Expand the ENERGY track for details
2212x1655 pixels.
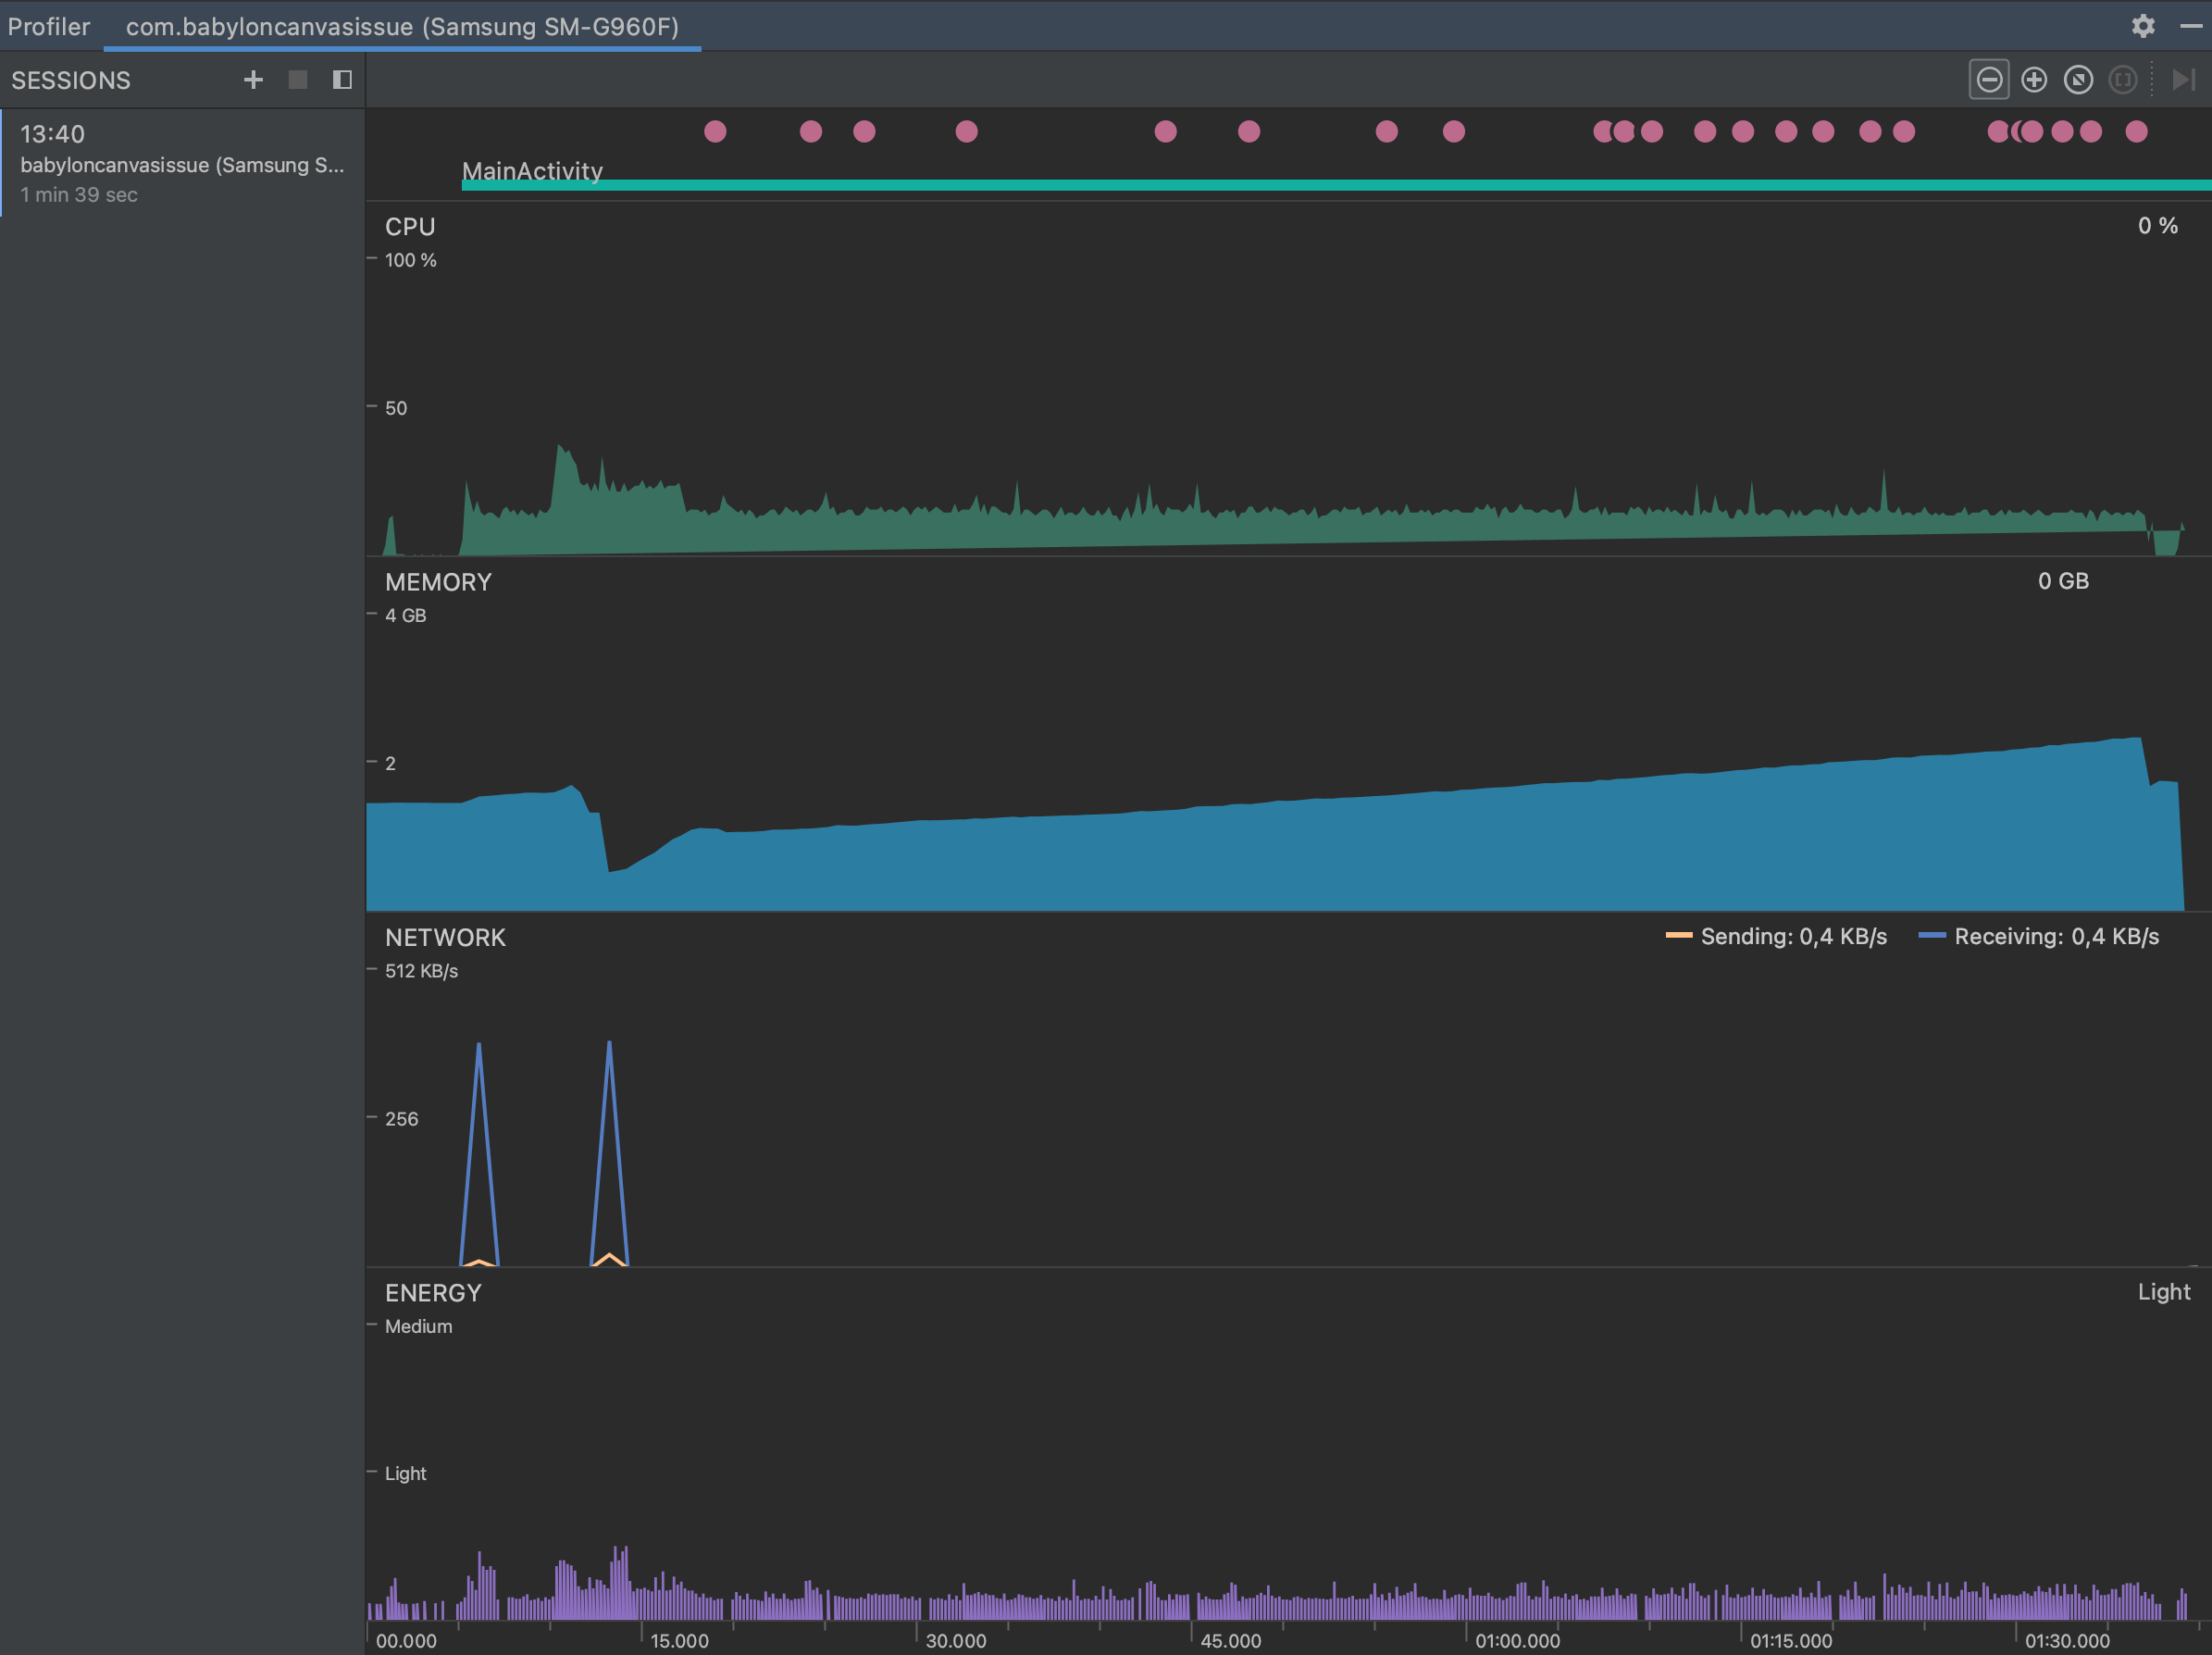(432, 1292)
